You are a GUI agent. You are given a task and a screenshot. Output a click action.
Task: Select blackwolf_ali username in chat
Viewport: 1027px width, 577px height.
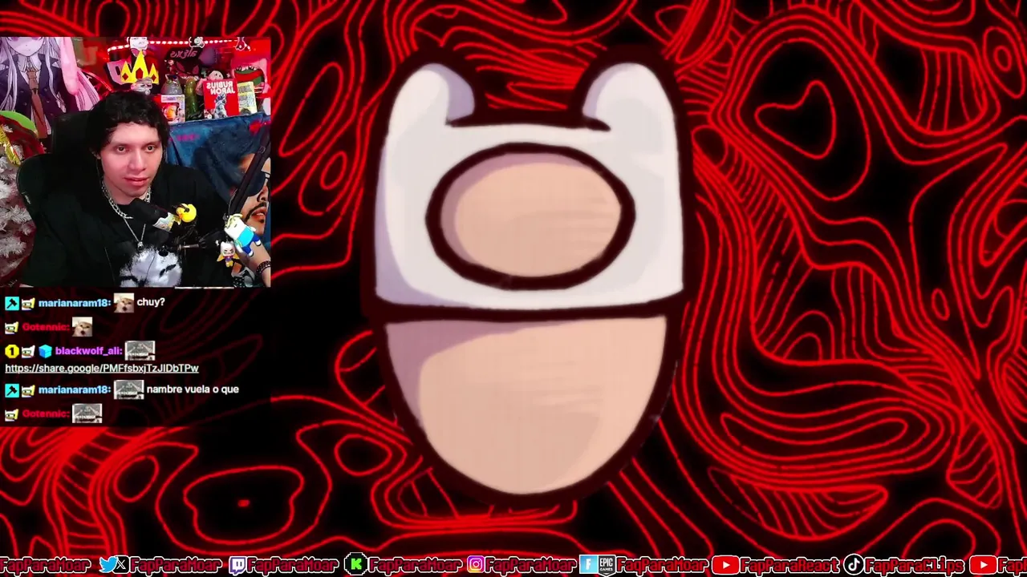pyautogui.click(x=88, y=351)
